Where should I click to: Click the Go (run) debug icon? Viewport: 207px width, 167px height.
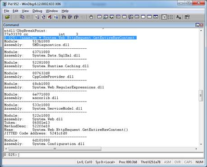(x=37, y=17)
